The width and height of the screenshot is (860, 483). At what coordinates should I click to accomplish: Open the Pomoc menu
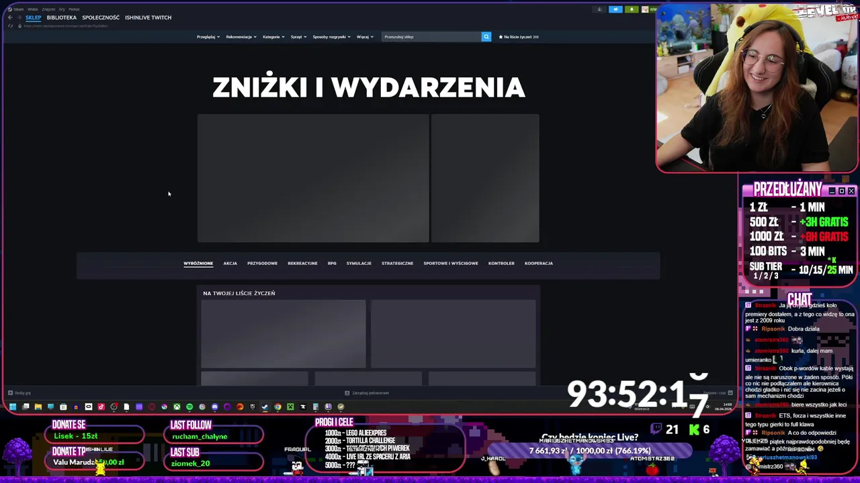pyautogui.click(x=74, y=9)
